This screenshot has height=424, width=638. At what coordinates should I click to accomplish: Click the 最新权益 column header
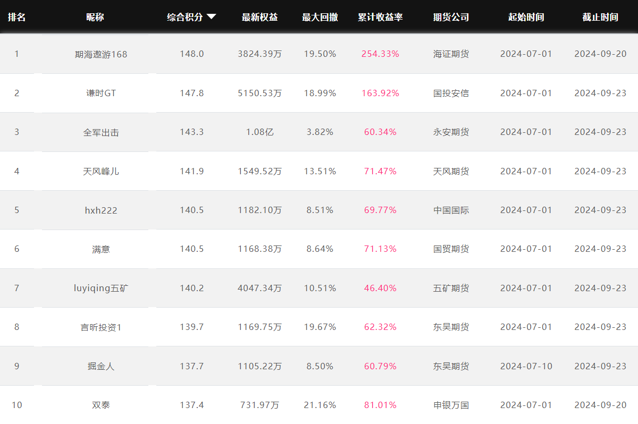point(259,17)
